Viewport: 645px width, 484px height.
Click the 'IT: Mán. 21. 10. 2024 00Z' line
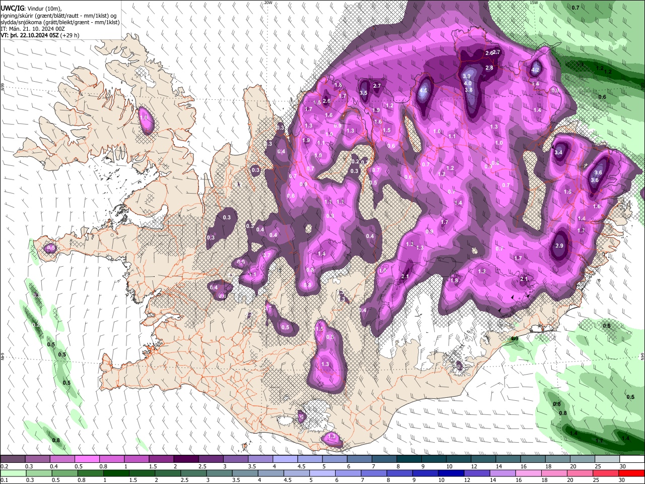pyautogui.click(x=33, y=29)
